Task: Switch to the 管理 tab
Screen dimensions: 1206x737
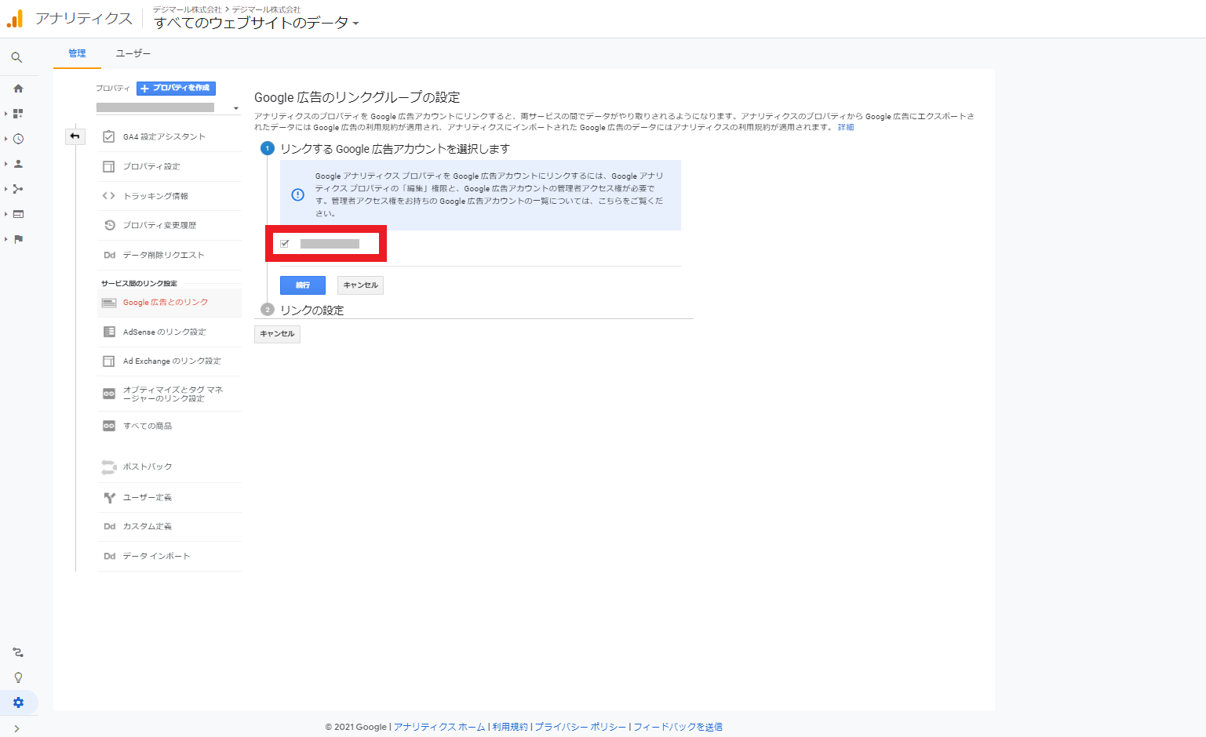Action: coord(77,53)
